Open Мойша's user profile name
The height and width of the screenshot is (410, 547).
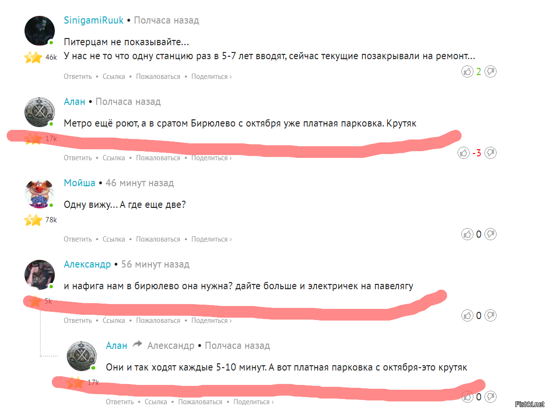pyautogui.click(x=79, y=183)
